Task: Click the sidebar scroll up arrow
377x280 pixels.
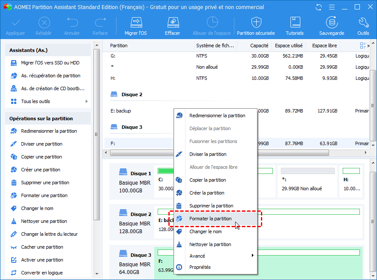Action: [97, 45]
